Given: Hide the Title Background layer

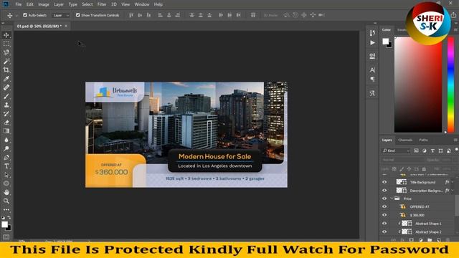Looking at the screenshot, I should pos(384,182).
